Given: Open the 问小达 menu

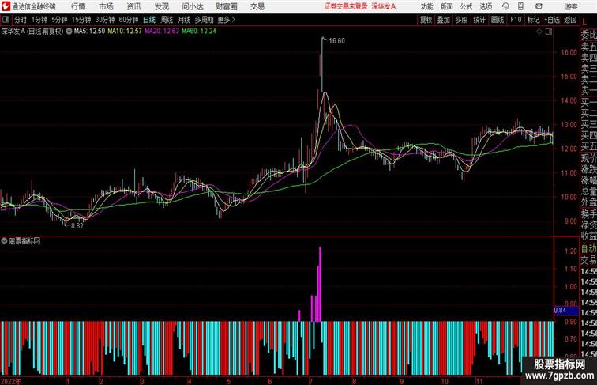Looking at the screenshot, I should pyautogui.click(x=193, y=6).
